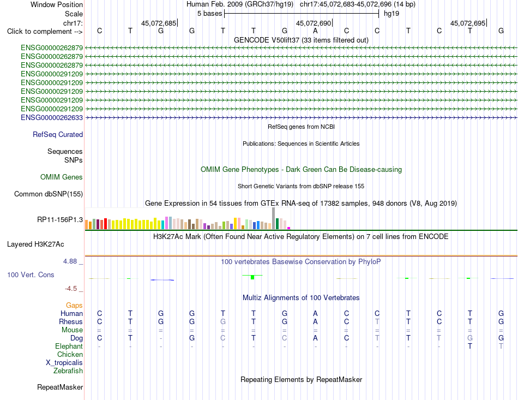The width and height of the screenshot is (518, 400).
Task: Click the A base in the Rhesus alignment row
Action: pyautogui.click(x=316, y=321)
